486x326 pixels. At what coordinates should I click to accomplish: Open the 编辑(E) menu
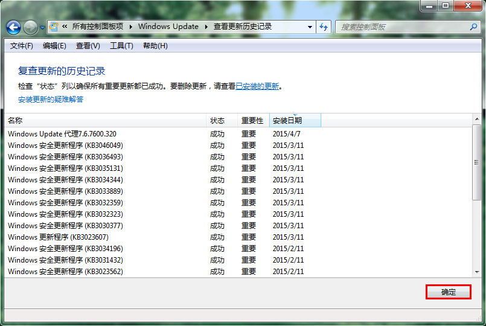coord(54,46)
